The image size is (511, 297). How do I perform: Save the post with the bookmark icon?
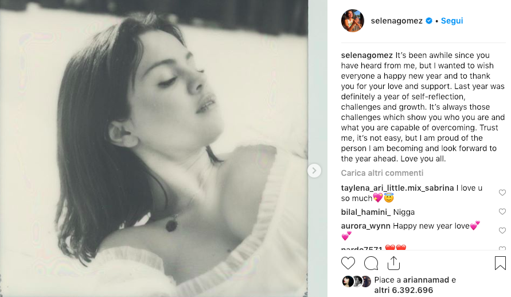tap(500, 263)
